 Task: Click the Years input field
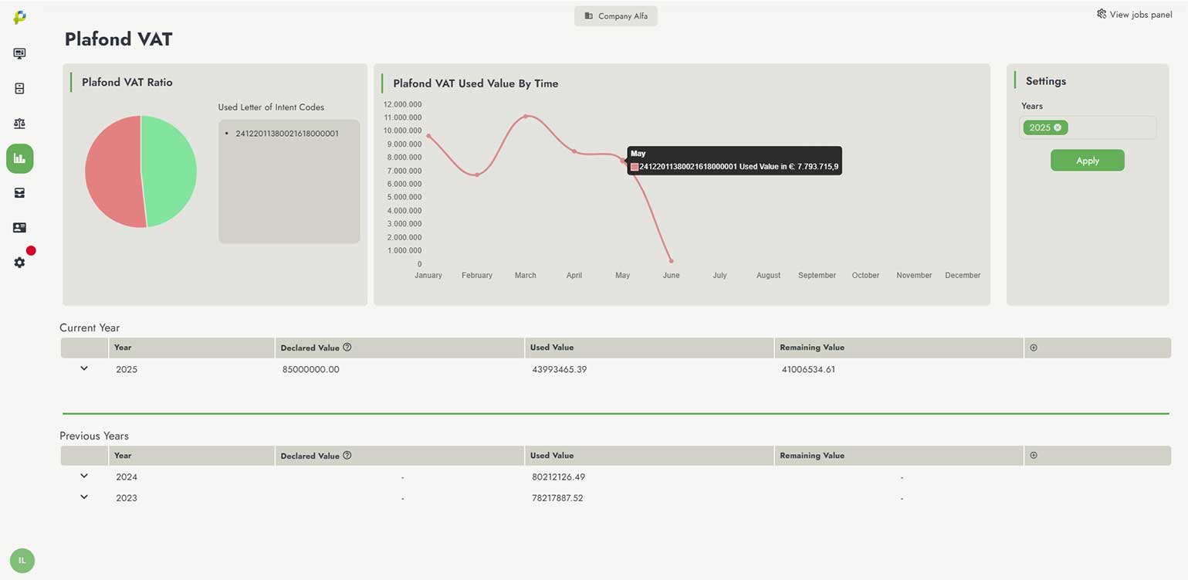(1112, 127)
